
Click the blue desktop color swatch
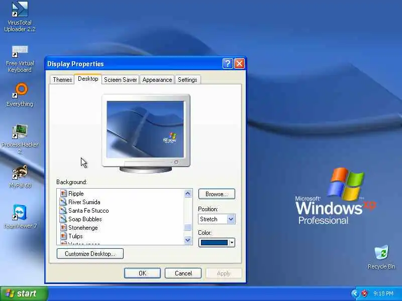(x=214, y=243)
